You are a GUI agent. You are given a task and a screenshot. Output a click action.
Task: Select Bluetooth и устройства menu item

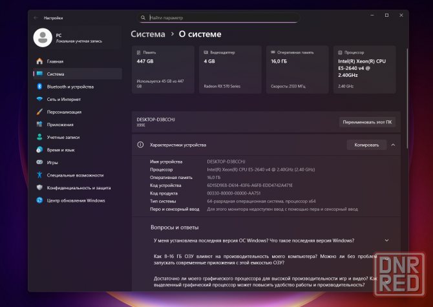(78, 87)
